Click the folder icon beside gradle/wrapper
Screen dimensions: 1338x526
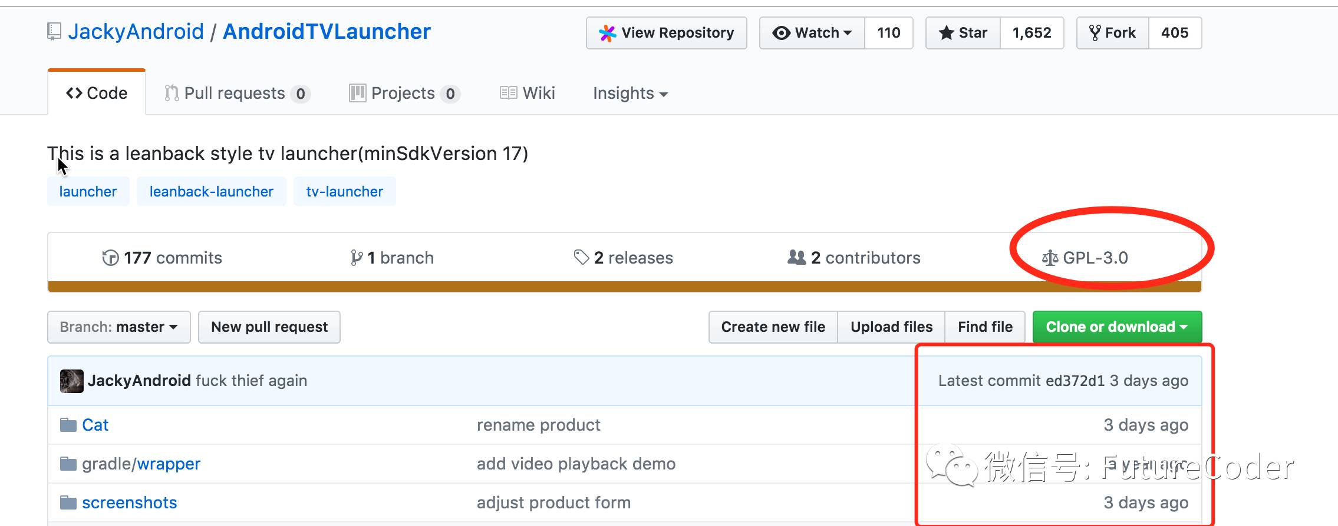click(x=68, y=464)
